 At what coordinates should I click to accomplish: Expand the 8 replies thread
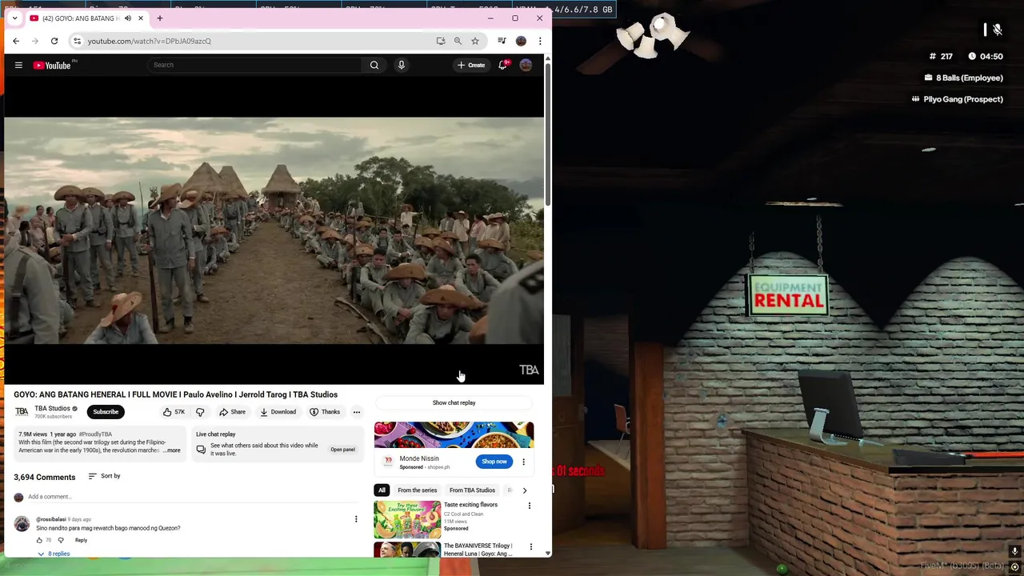[x=54, y=554]
